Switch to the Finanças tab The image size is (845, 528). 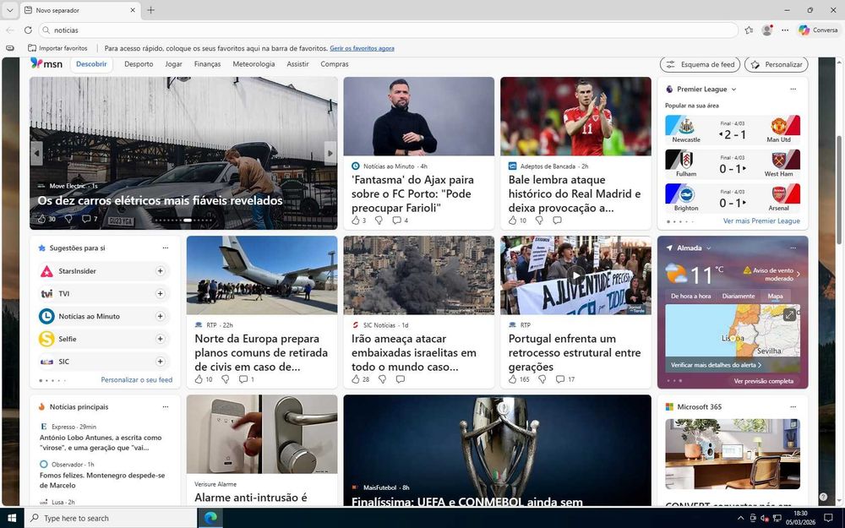point(208,64)
